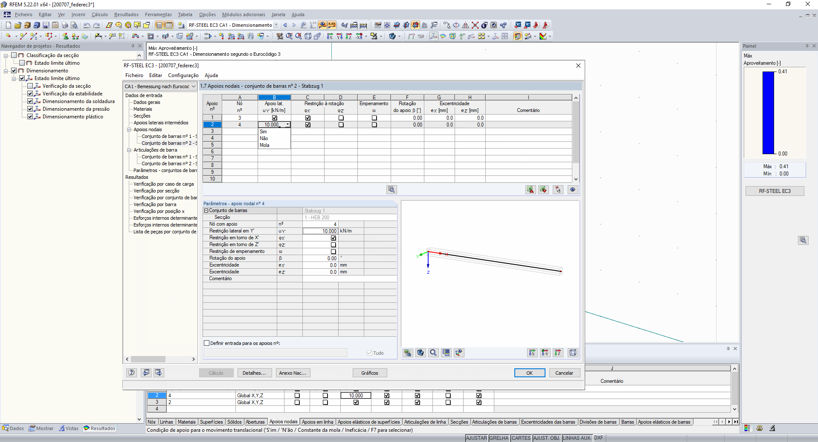Open the dialog's help icon button
The height and width of the screenshot is (442, 818).
coord(131,373)
